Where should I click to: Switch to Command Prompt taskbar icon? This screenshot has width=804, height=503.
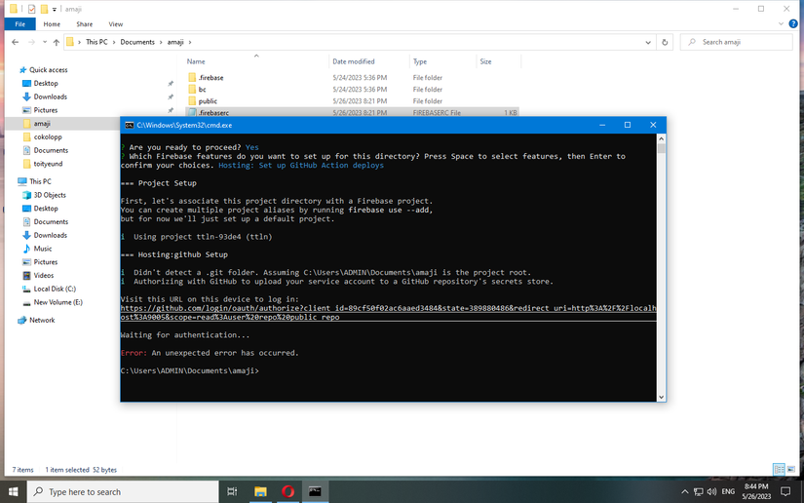315,491
